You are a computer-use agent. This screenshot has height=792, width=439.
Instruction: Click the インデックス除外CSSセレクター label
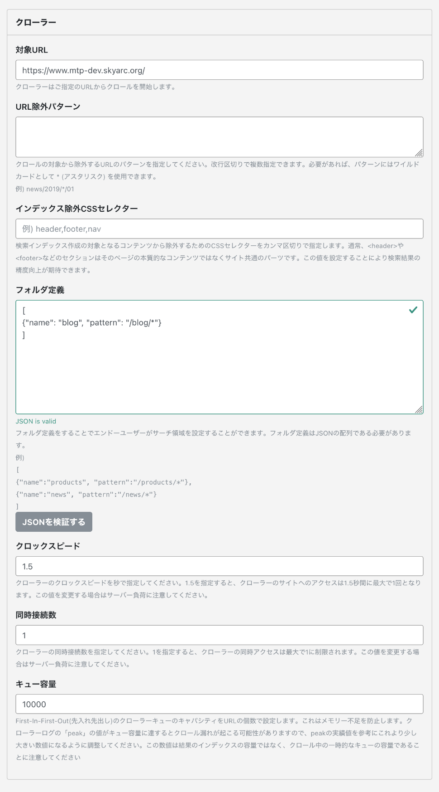tap(76, 209)
